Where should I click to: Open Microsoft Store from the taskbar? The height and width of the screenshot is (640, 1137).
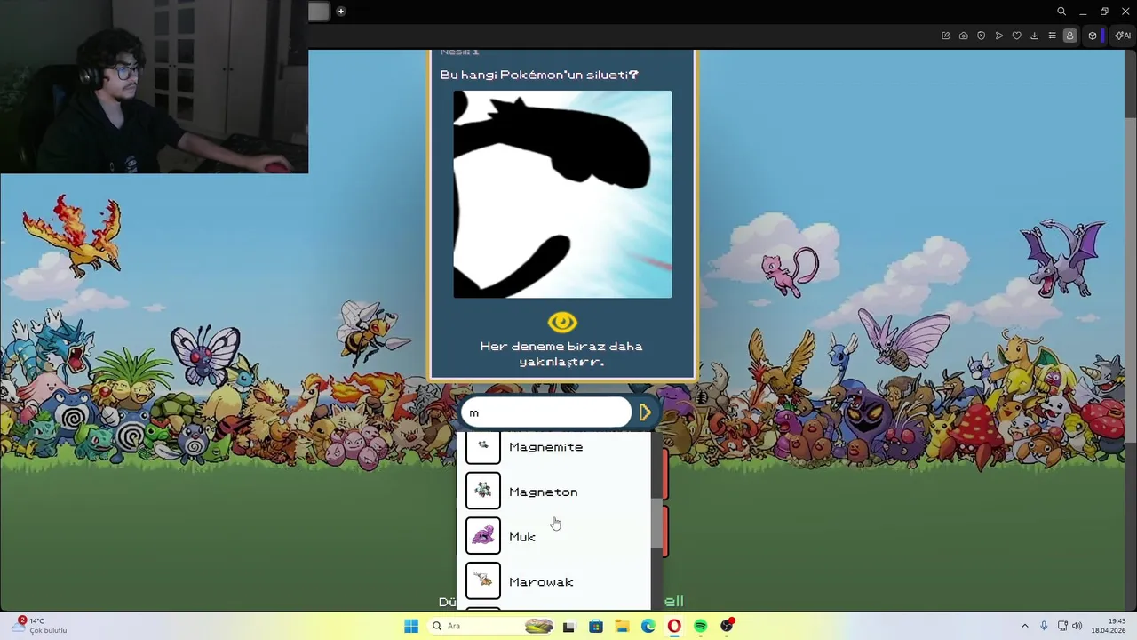(595, 626)
